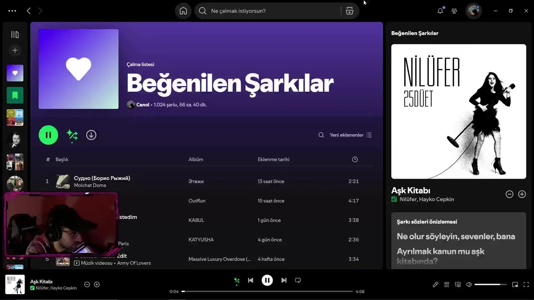Open the profile avatar menu
The width and height of the screenshot is (534, 300).
click(x=474, y=11)
